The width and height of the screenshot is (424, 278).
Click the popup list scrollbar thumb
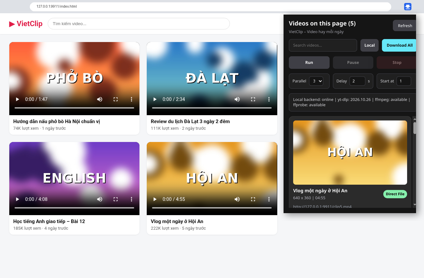(415, 128)
